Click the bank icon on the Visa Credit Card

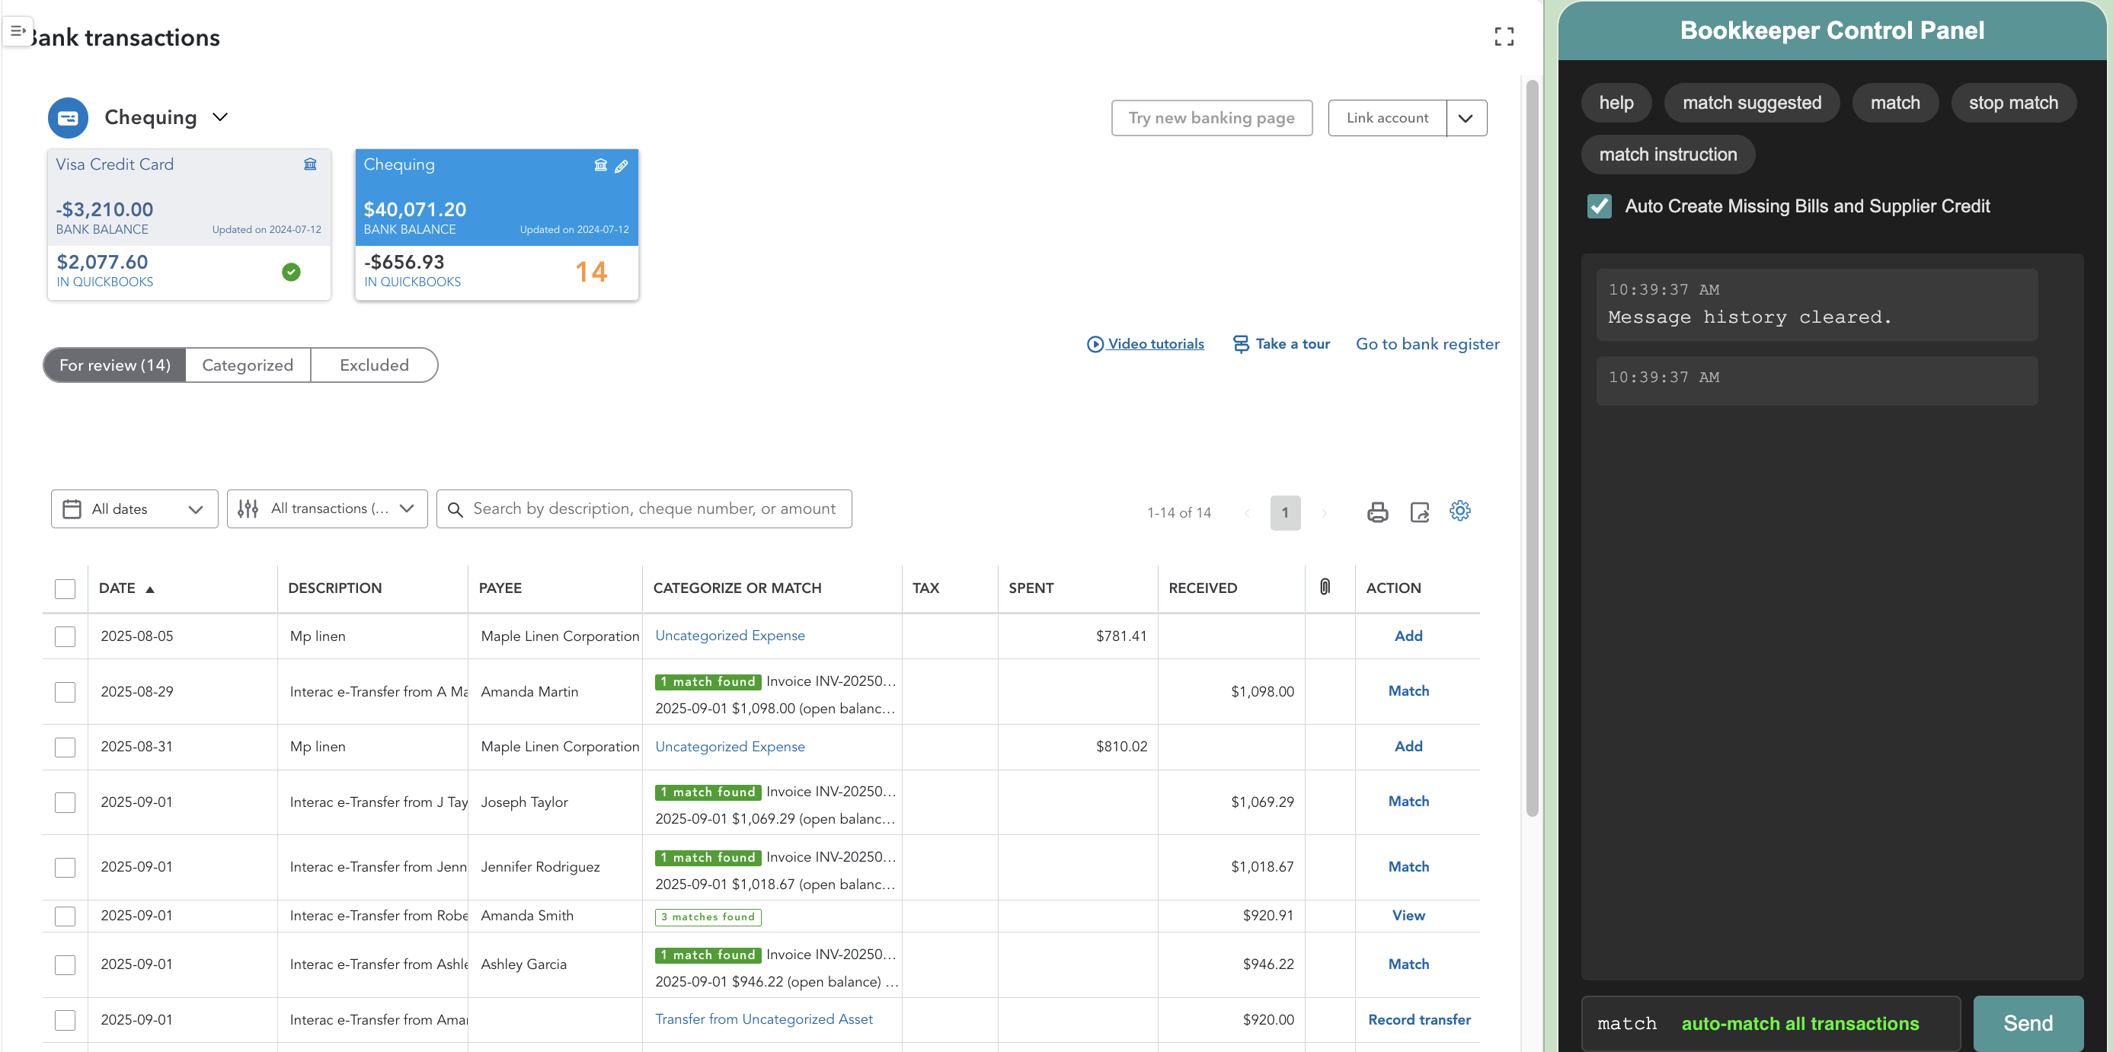[310, 164]
